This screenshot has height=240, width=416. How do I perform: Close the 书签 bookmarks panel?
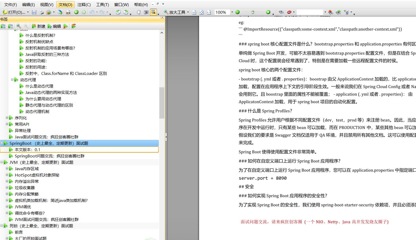coord(162,17)
